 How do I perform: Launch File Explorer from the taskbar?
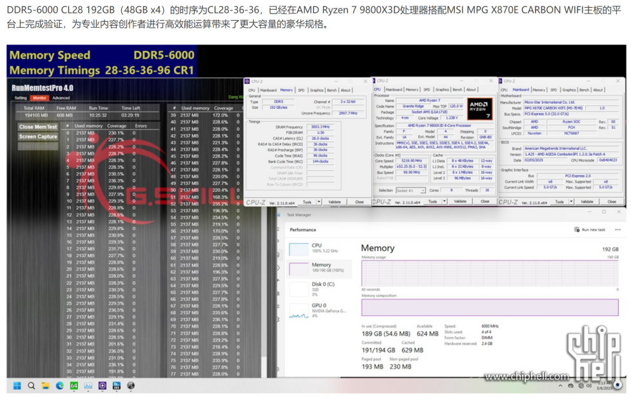46,385
